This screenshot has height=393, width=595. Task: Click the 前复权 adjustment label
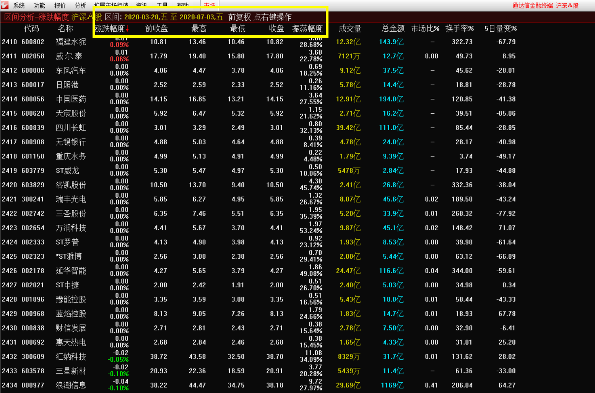coord(239,17)
